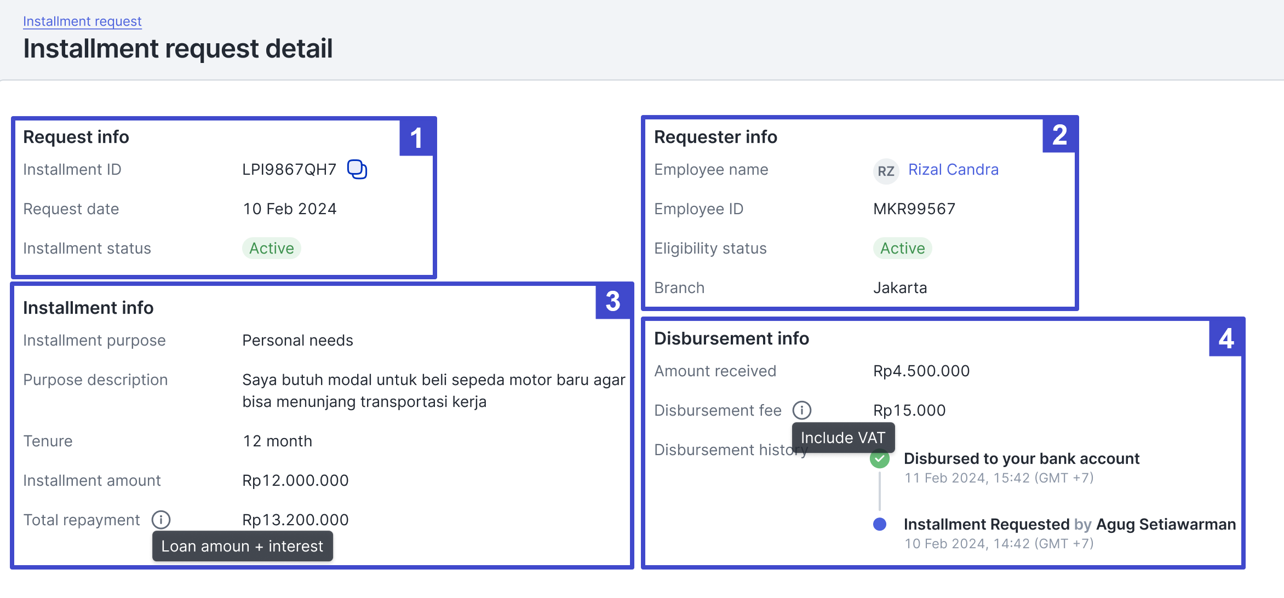1284x598 pixels.
Task: Open the Installment request breadcrumb link
Action: click(x=82, y=21)
